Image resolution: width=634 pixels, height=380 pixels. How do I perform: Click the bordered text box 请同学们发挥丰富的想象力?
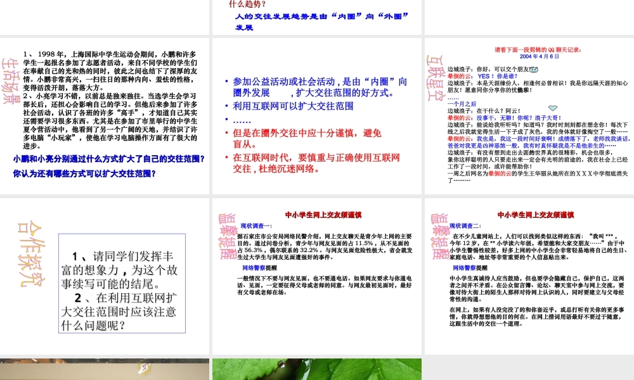point(122,283)
